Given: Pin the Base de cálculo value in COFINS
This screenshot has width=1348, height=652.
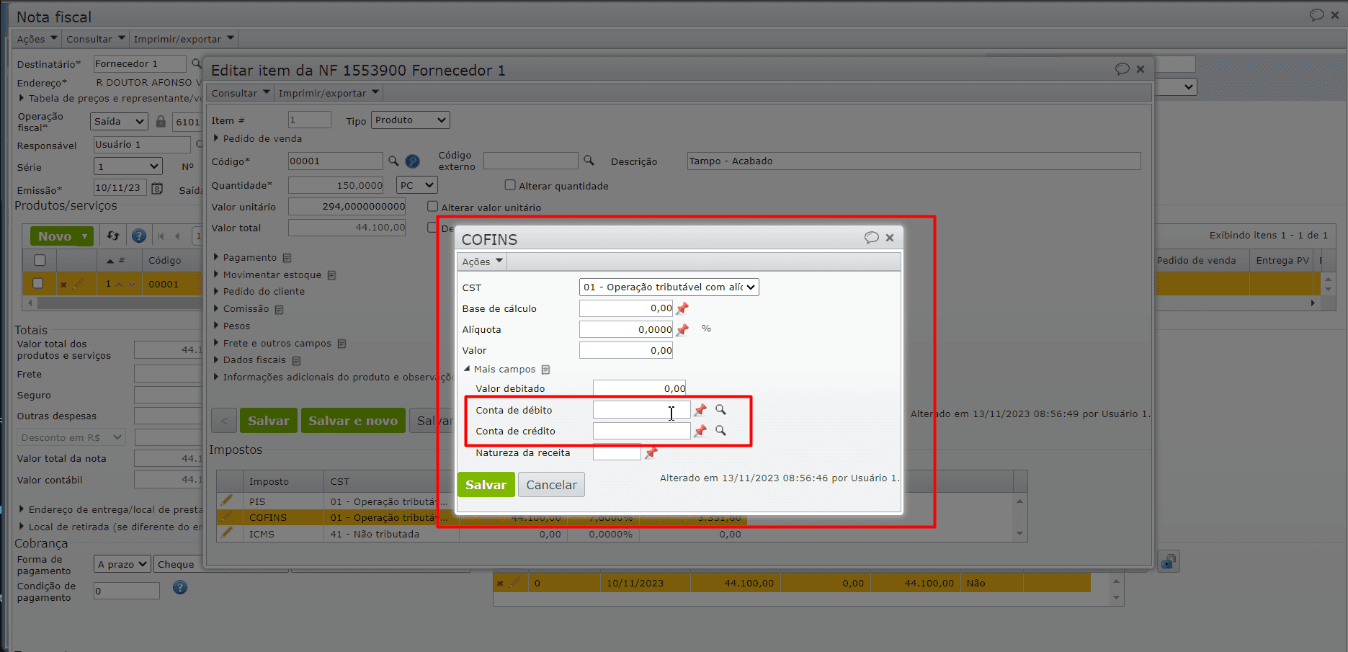Looking at the screenshot, I should [682, 308].
